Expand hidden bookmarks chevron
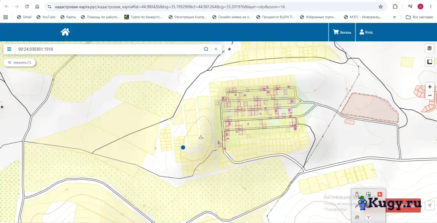 tap(395, 17)
